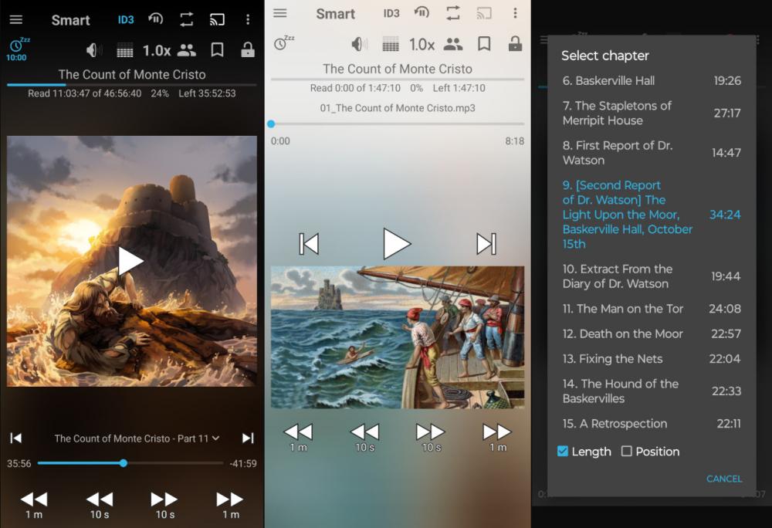Click file name 01_The Count of Monte Cristo.mp3
Image resolution: width=772 pixels, height=528 pixels.
[x=398, y=108]
